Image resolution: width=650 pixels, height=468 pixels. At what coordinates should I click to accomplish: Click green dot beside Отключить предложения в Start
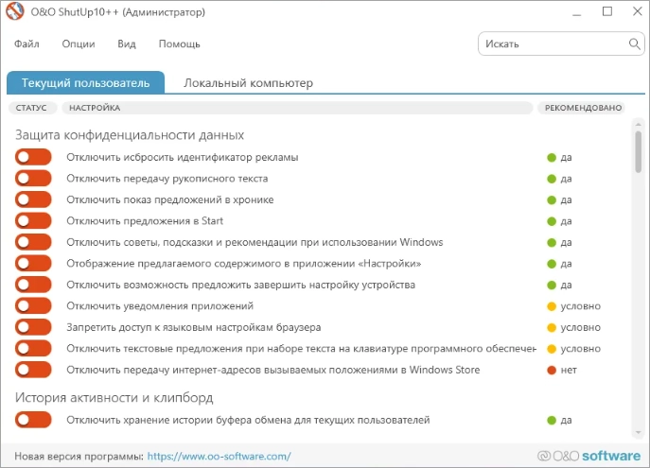click(x=552, y=221)
